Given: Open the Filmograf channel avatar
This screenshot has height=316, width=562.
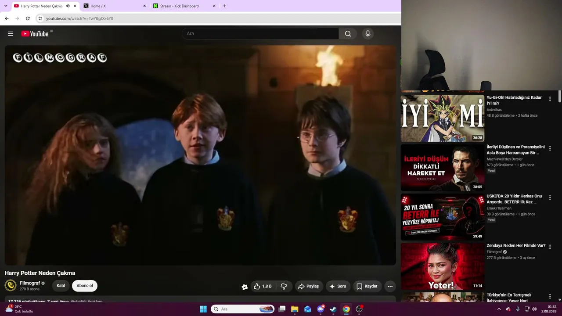Looking at the screenshot, I should 11,286.
